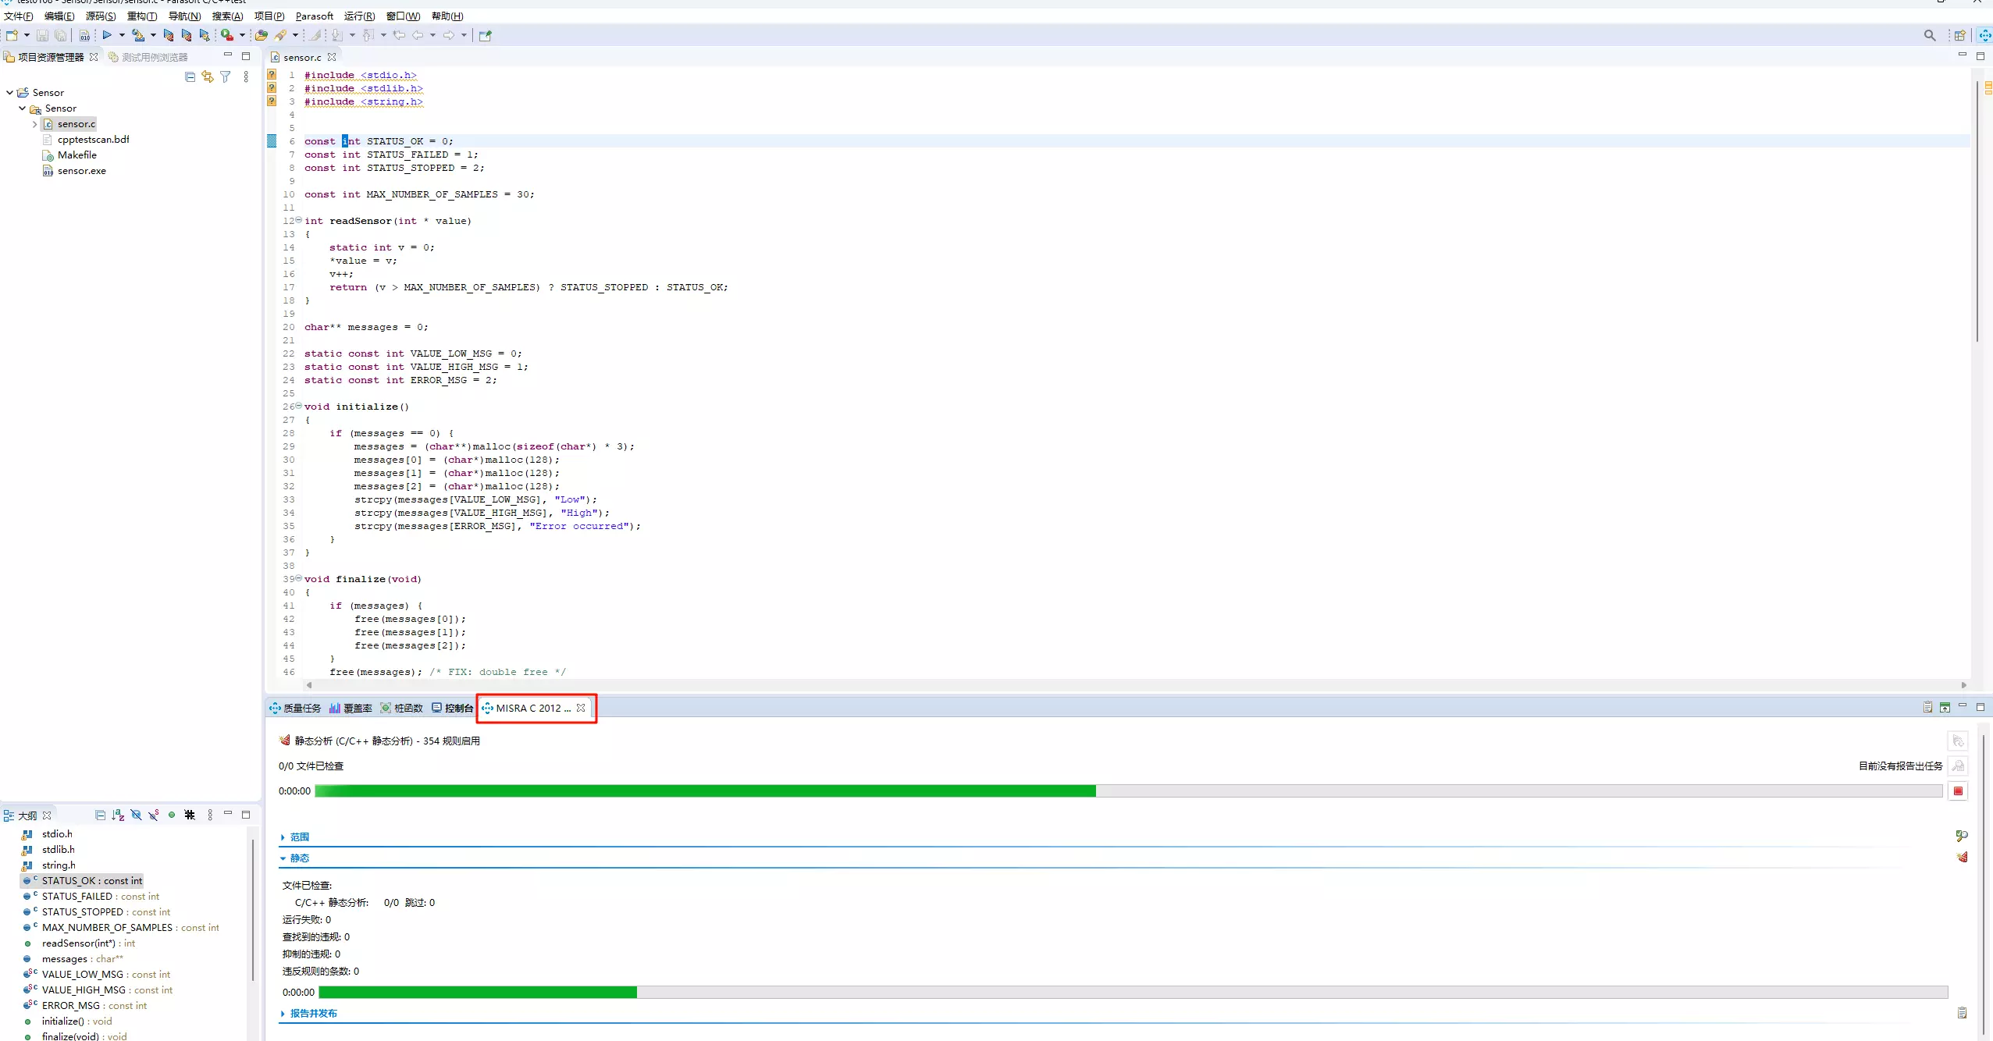Click the funnel filter icon in project explorer
The height and width of the screenshot is (1041, 1993).
click(x=226, y=76)
